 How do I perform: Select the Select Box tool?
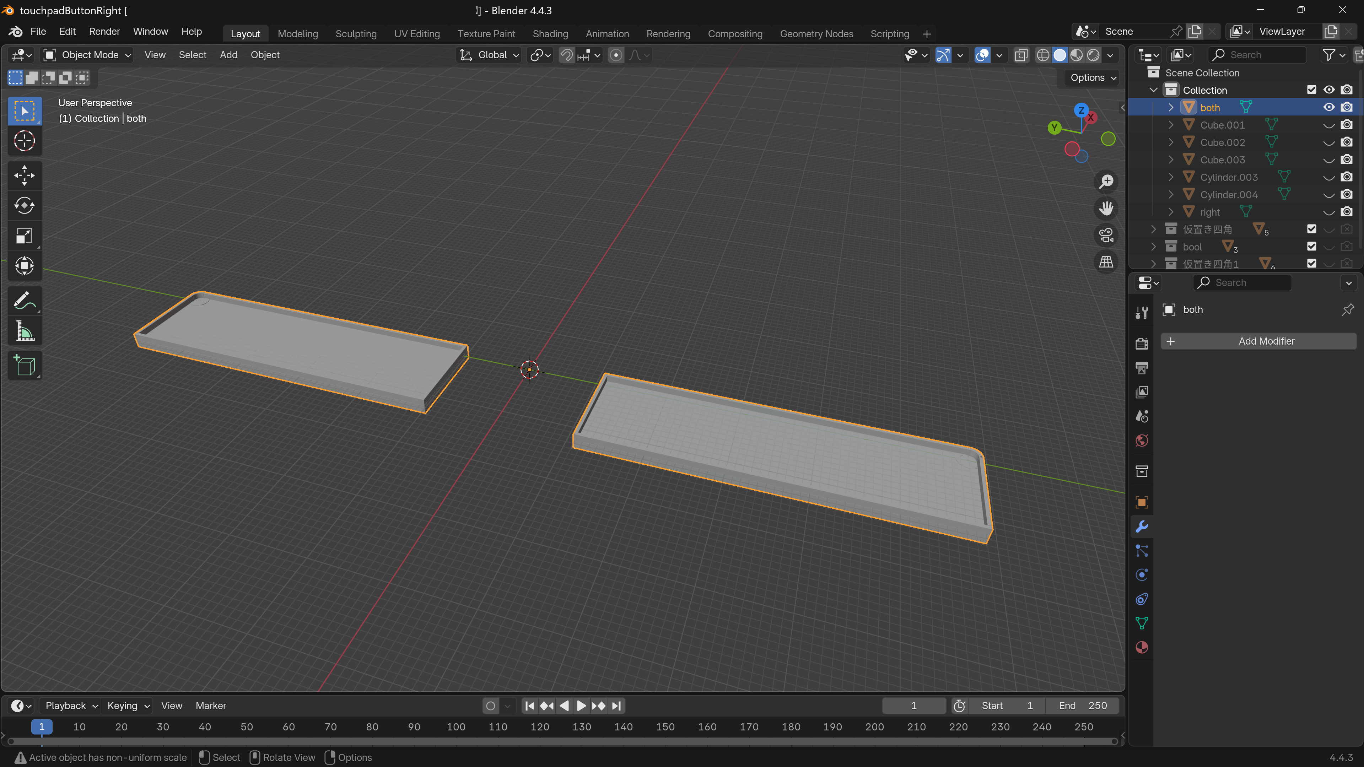[x=25, y=110]
